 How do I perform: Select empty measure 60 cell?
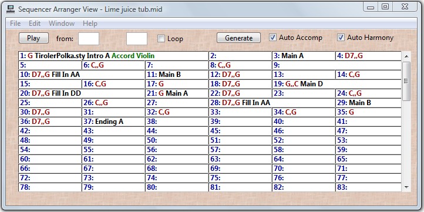point(50,159)
